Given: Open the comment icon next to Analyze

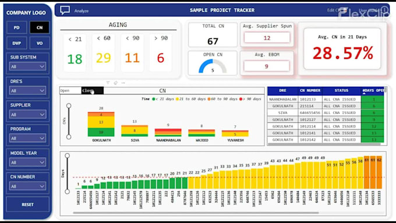Looking at the screenshot, I should point(65,10).
